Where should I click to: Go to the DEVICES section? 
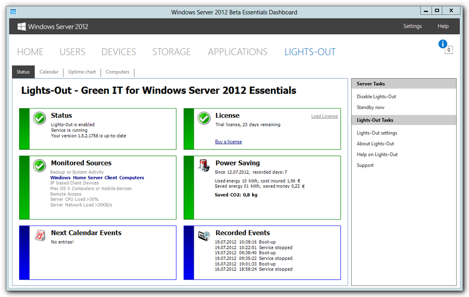pyautogui.click(x=119, y=52)
